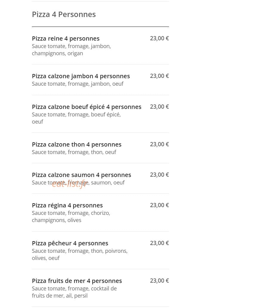Click the fruits de mer 23,00 € price
Viewport: 262px width, 308px height.
click(x=159, y=281)
